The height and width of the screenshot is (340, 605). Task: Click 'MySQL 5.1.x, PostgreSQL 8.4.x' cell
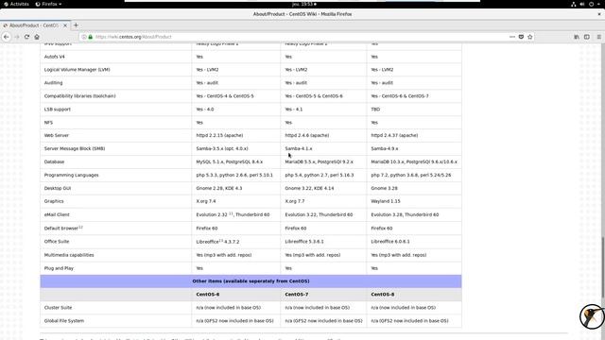[x=229, y=161]
